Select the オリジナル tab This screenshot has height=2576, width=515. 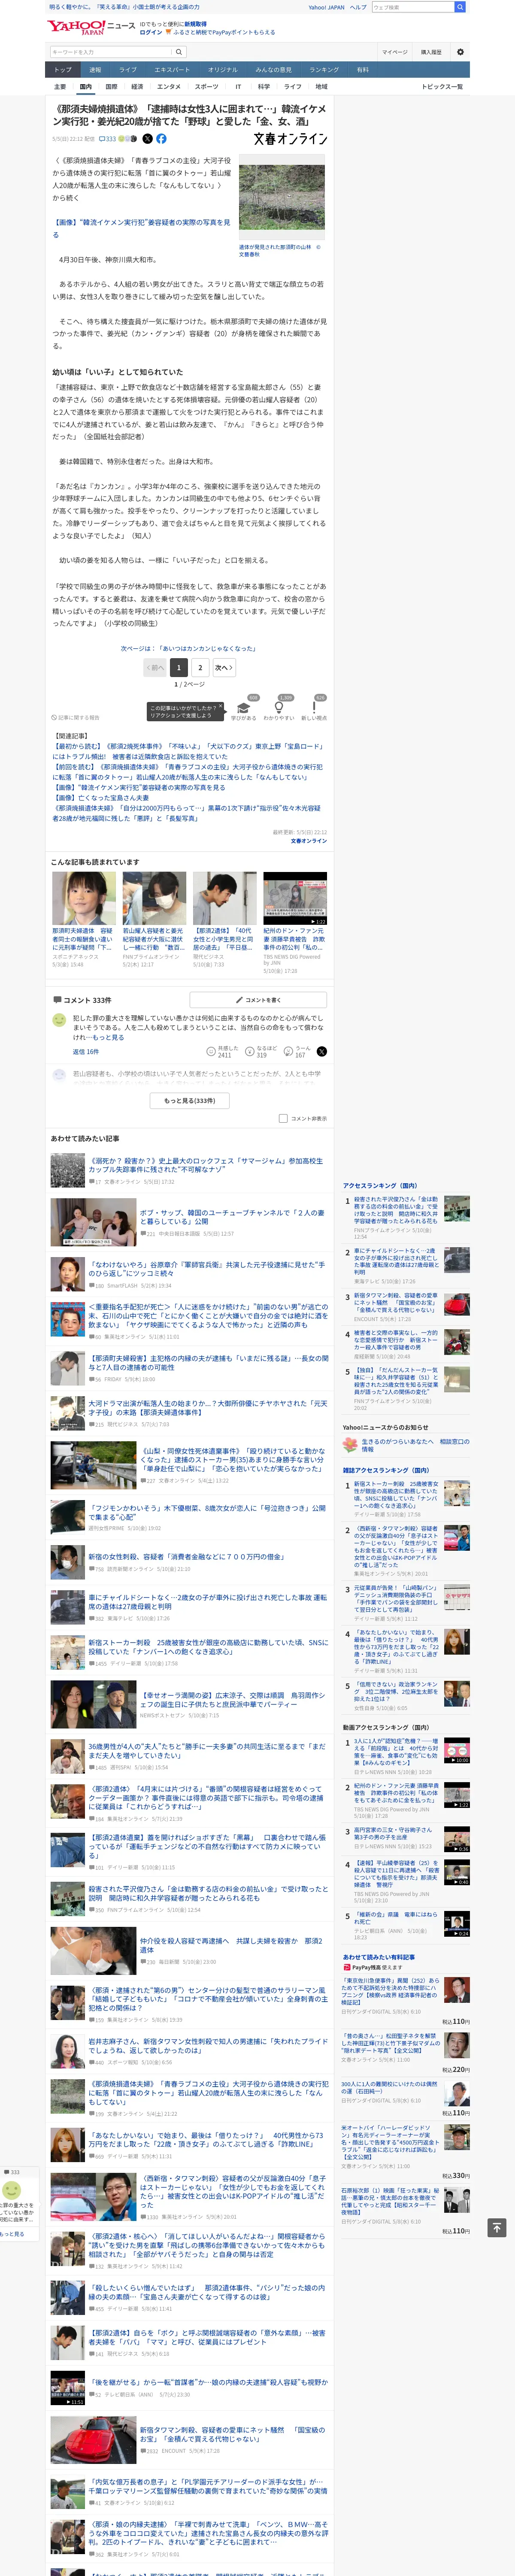click(x=223, y=70)
